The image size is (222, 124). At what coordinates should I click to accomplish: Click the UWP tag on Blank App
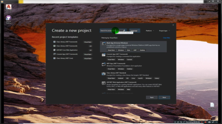(x=135, y=50)
